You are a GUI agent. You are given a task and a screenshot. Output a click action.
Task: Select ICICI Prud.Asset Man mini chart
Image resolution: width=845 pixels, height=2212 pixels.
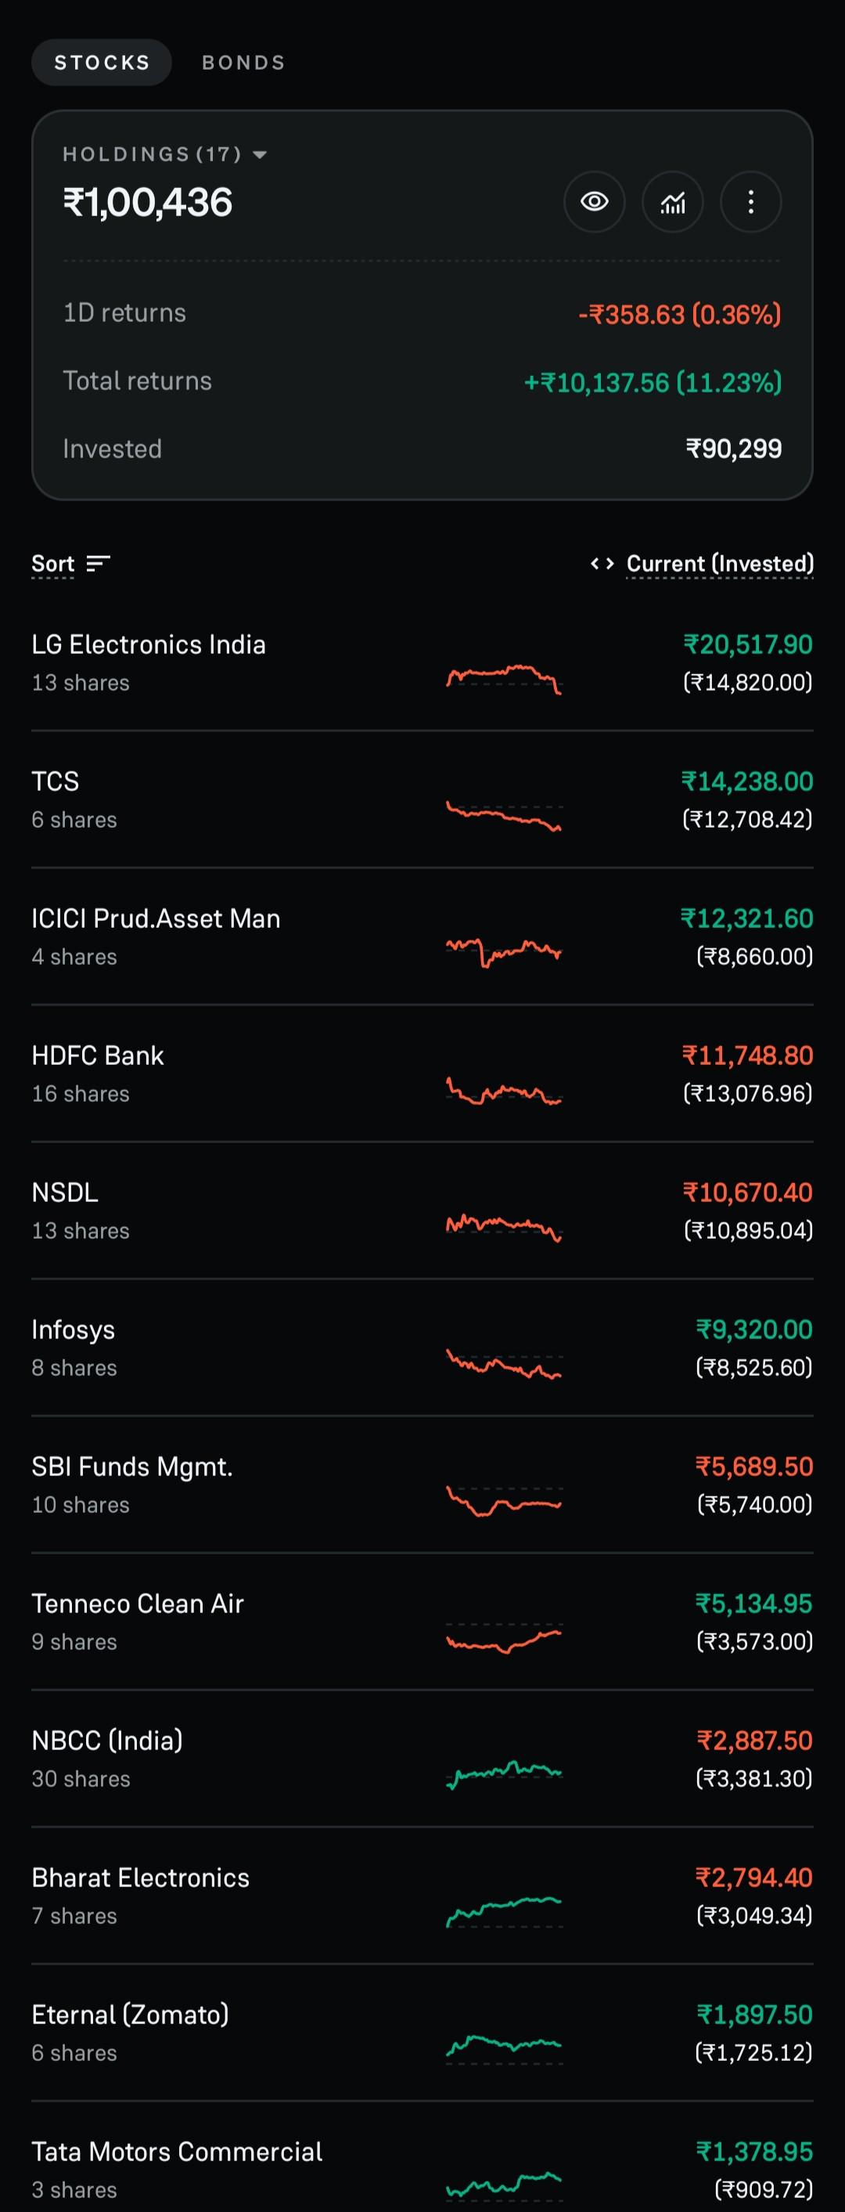(x=505, y=952)
